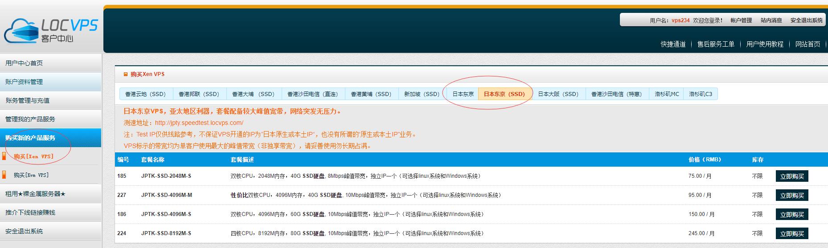Open 管理我的产品服务 sidebar item
This screenshot has height=248, width=828.
coord(50,119)
